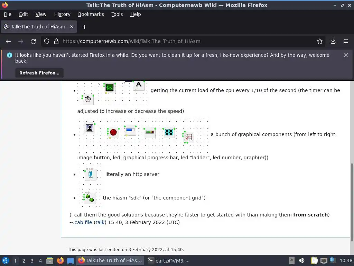Screen dimensions: 354x266
Task: Open the tracking protection shield
Action: point(47,42)
